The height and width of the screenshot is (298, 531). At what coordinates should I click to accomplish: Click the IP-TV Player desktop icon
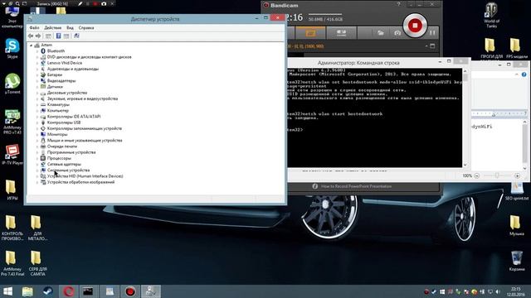coord(12,155)
